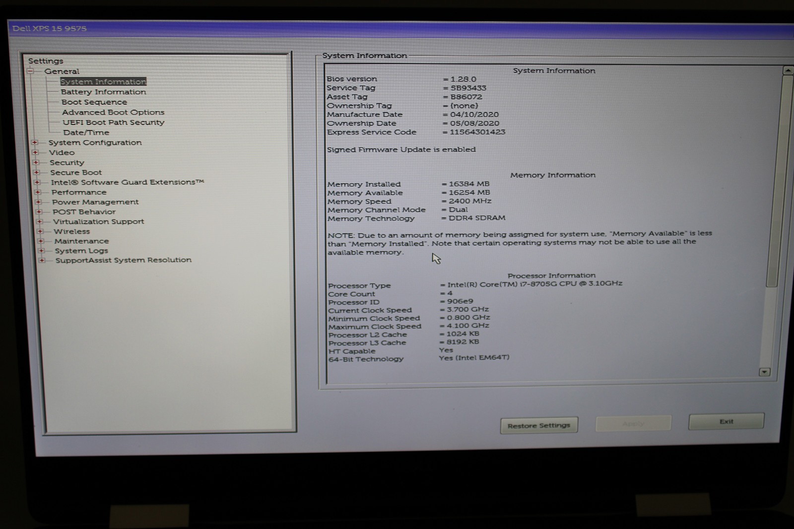Expand the Secure Boot node
The width and height of the screenshot is (794, 529).
click(36, 172)
